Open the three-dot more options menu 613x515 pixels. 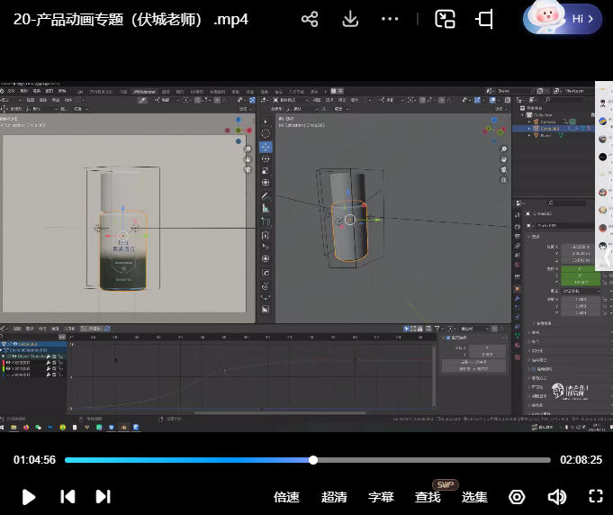pos(390,19)
